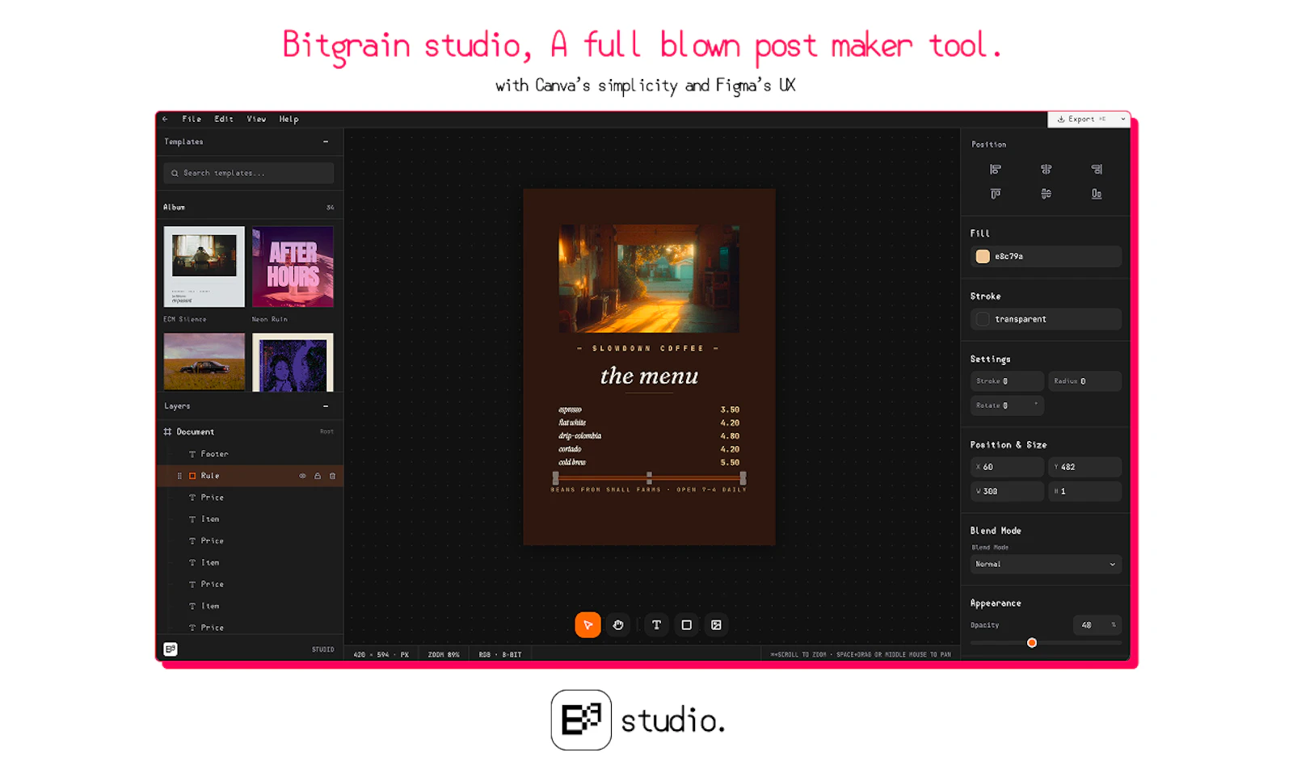This screenshot has height=773, width=1293.
Task: Select the car in field template thumbnail
Action: pyautogui.click(x=204, y=362)
